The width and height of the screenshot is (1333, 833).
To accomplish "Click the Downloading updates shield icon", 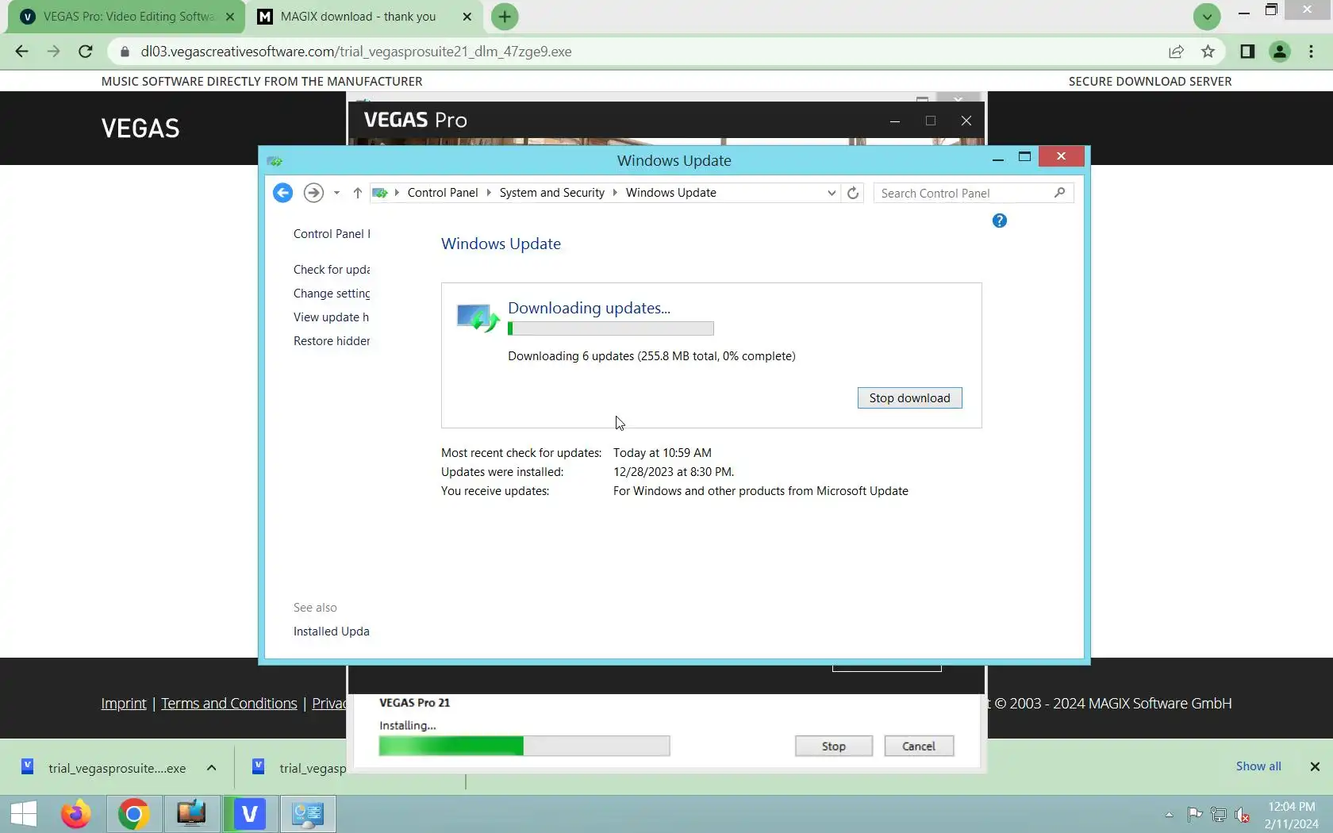I will 478,317.
